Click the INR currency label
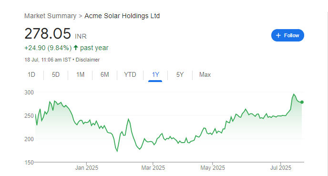328x176 pixels. pos(81,36)
